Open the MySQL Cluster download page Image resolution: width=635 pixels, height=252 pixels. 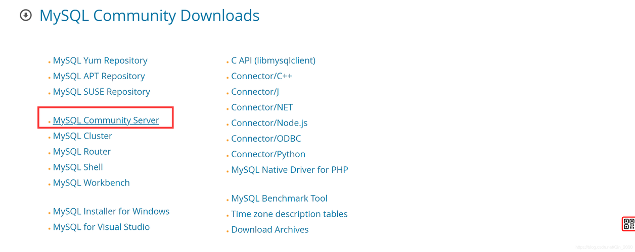tap(82, 136)
